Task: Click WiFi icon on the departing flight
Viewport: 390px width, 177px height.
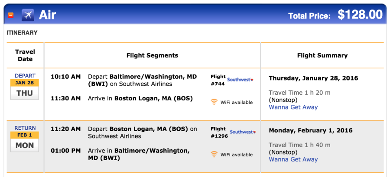Action: pos(214,102)
